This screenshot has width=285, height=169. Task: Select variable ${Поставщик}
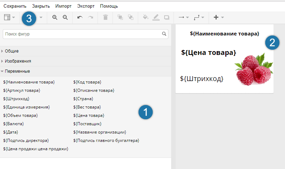coord(87,124)
